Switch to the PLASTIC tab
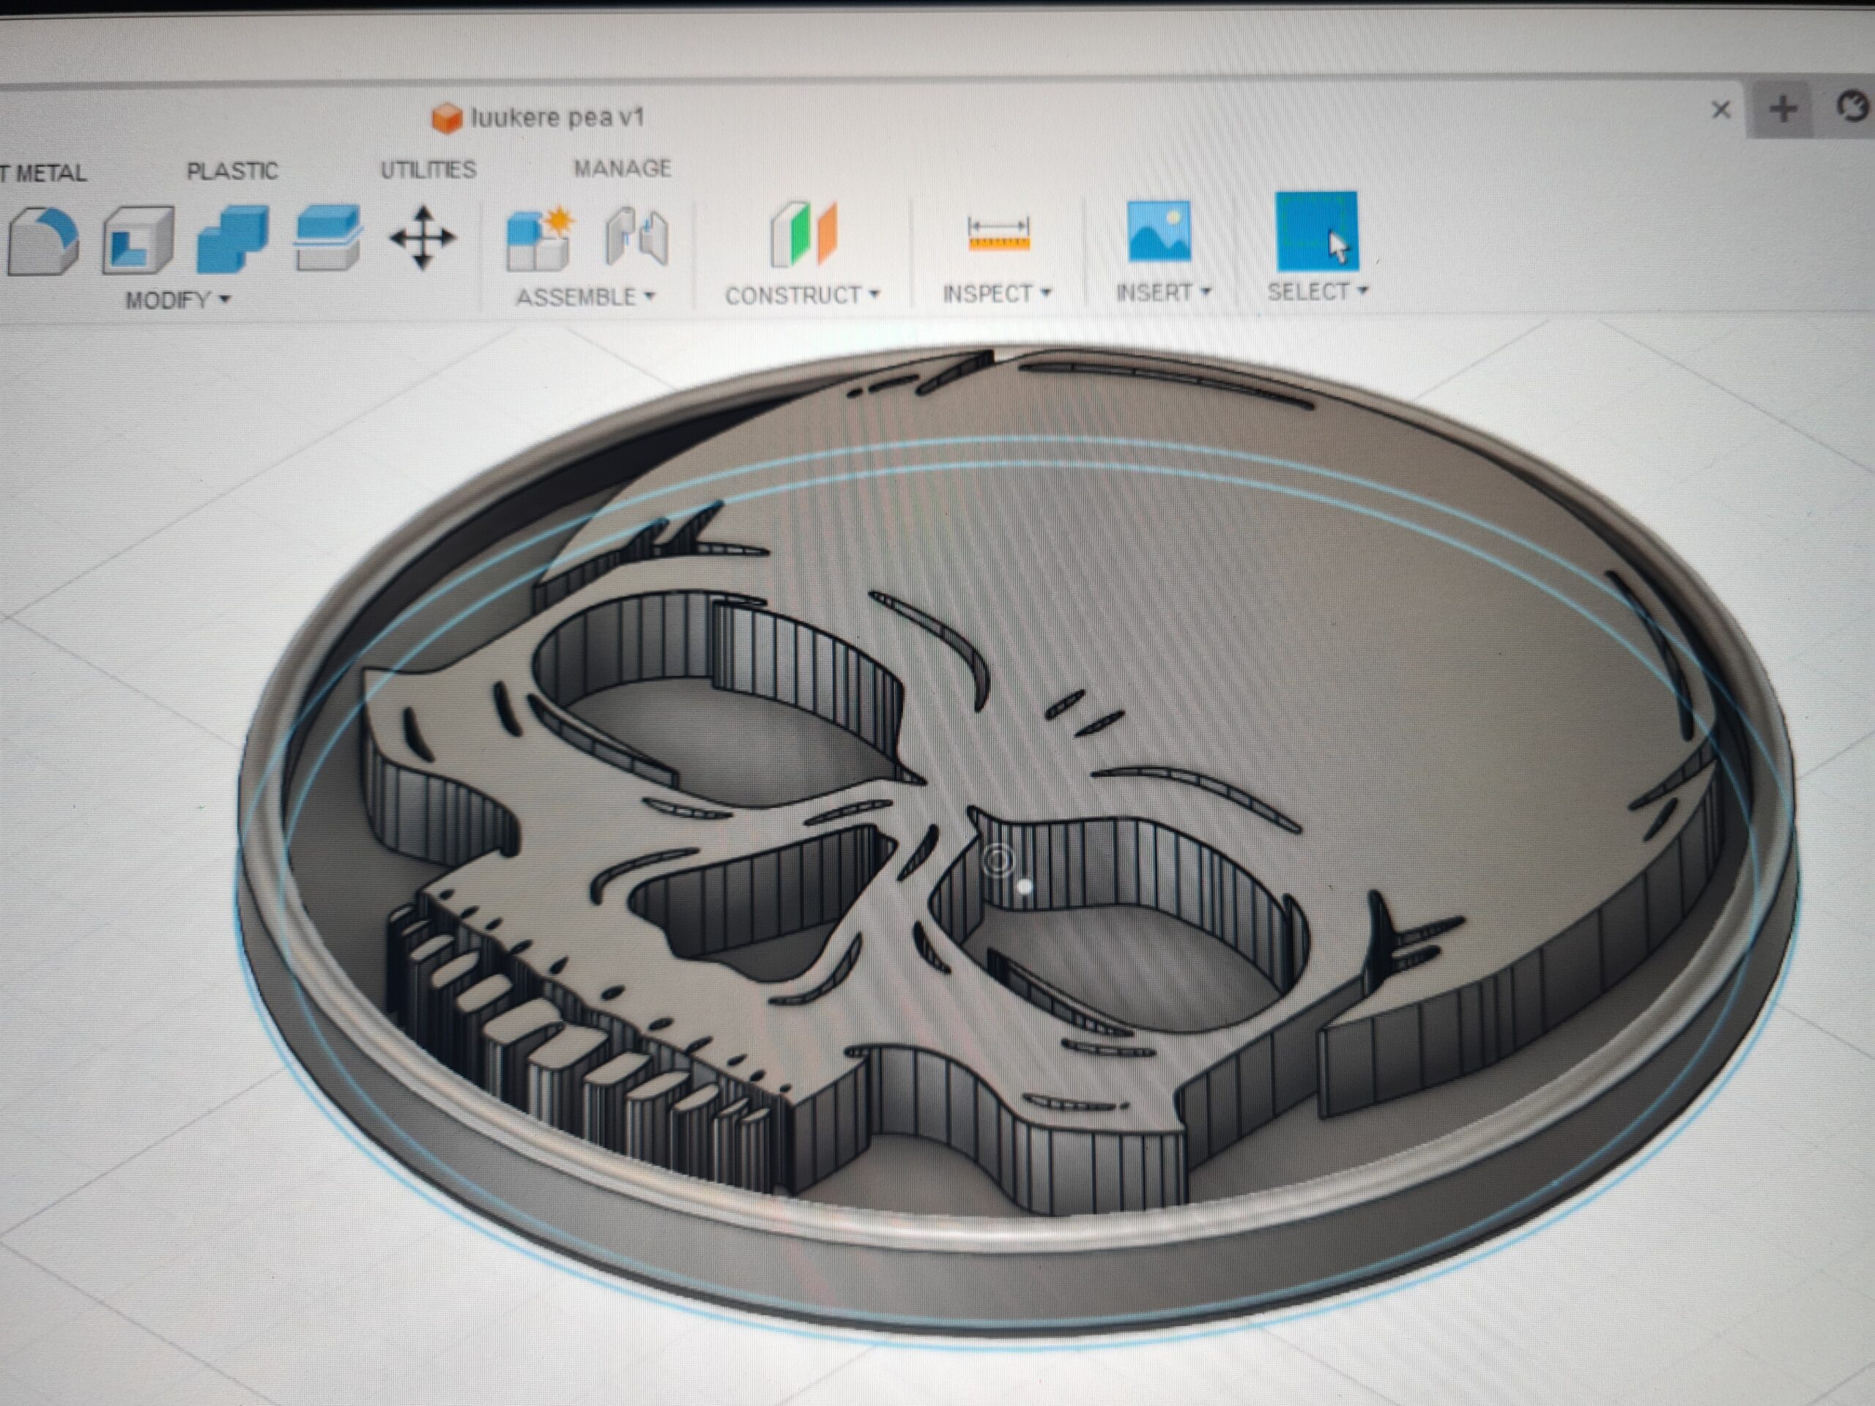The image size is (1875, 1406). (x=231, y=171)
